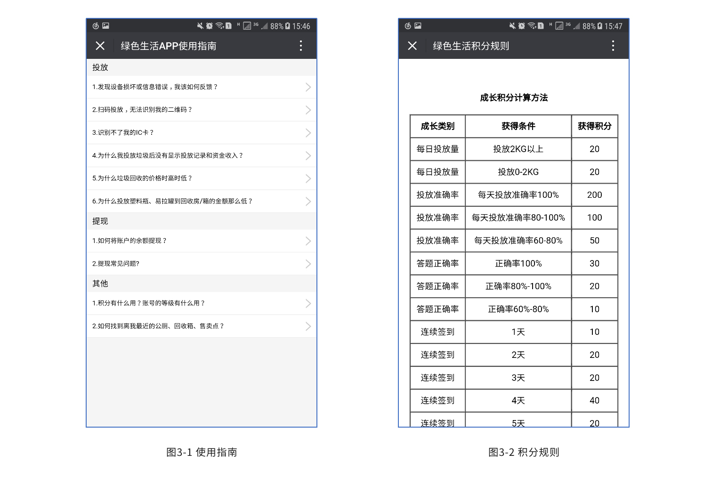Select the 图3-2 积分规则 caption
Viewport: 712px width, 478px height.
click(x=524, y=452)
